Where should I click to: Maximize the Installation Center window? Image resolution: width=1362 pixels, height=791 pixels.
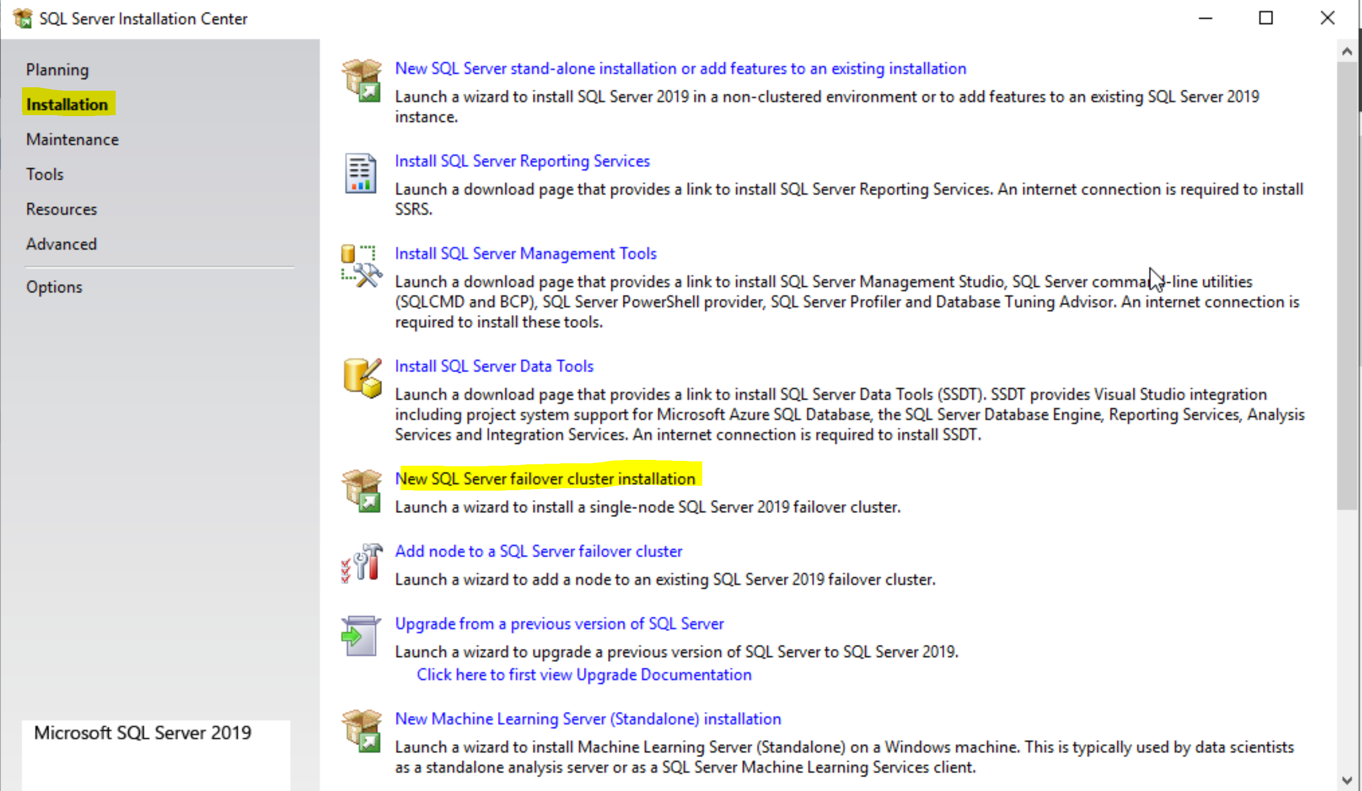(x=1265, y=19)
